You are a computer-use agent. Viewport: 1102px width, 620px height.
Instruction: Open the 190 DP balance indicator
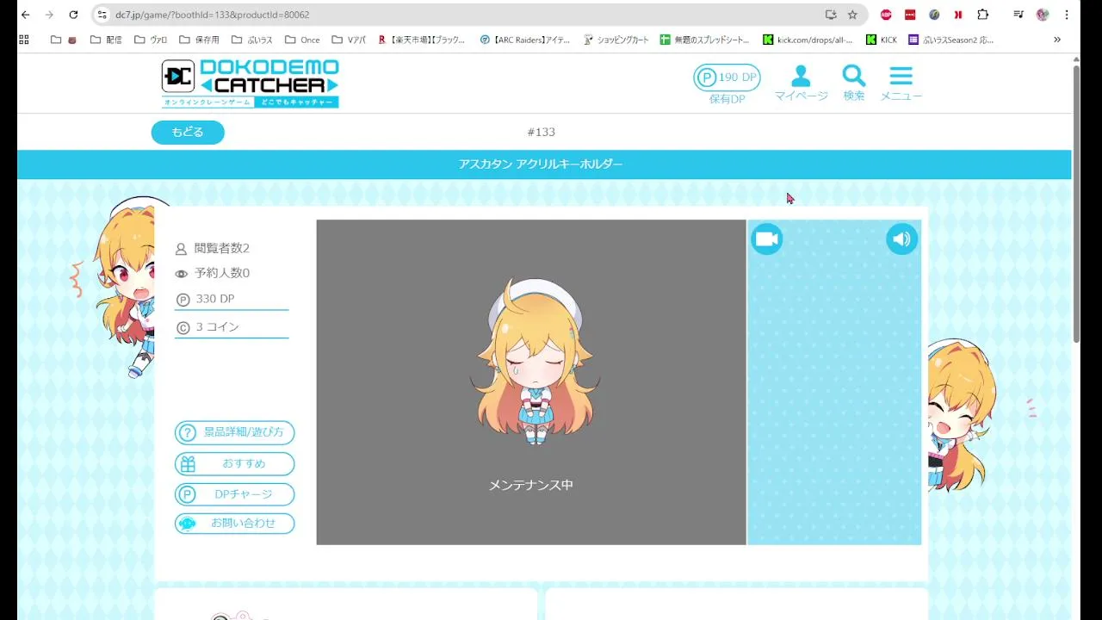727,77
